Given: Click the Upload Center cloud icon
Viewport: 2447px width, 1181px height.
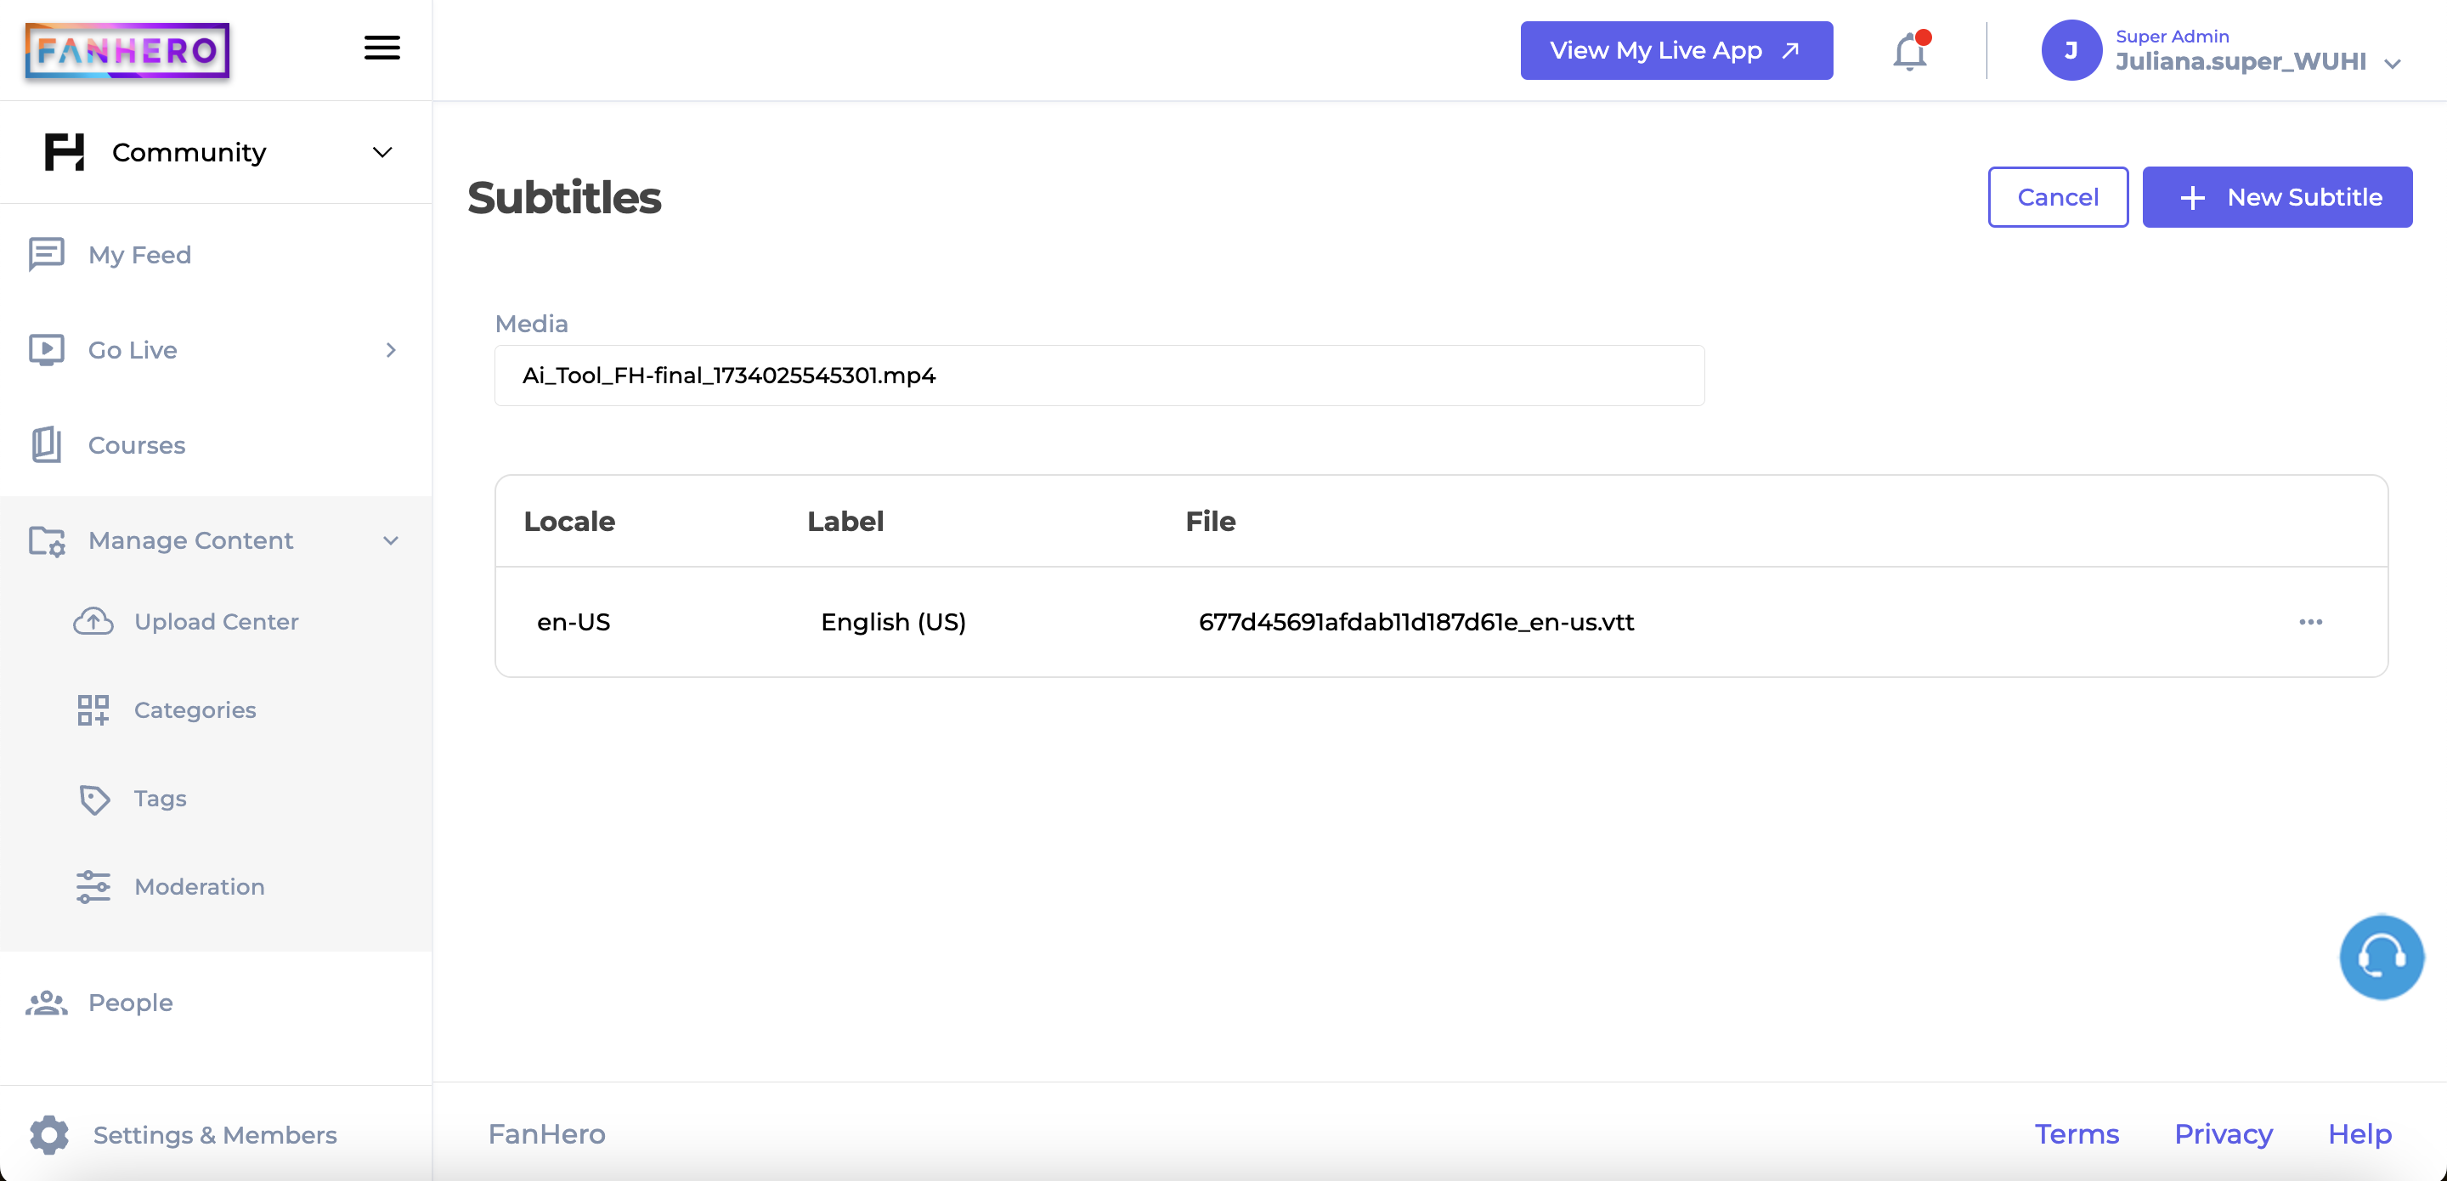Looking at the screenshot, I should coord(93,621).
